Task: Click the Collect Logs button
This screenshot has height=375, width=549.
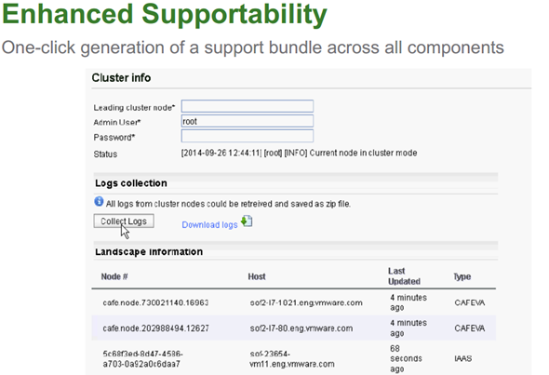Action: [x=124, y=221]
